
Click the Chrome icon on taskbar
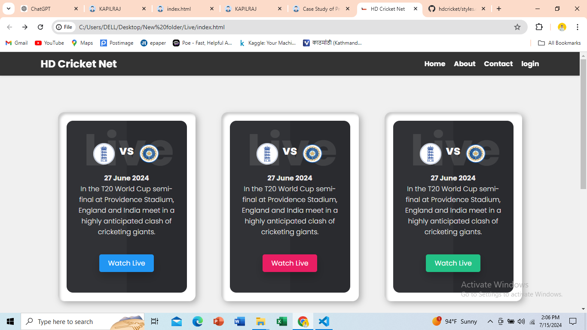point(303,321)
